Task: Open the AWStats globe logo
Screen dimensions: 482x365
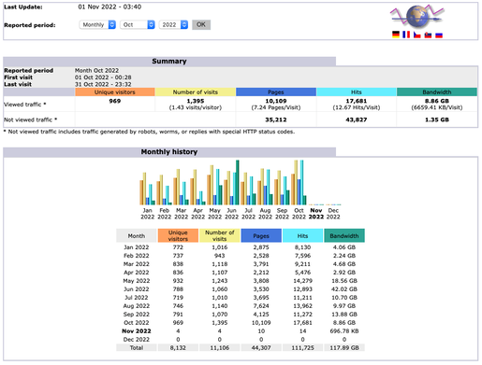Action: tap(417, 17)
